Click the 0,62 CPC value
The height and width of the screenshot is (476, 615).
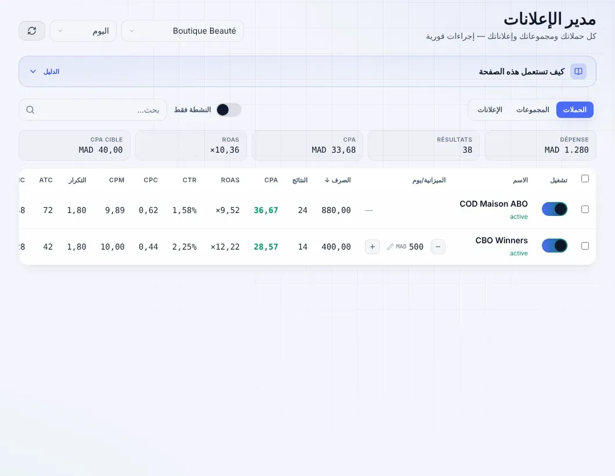tap(149, 210)
